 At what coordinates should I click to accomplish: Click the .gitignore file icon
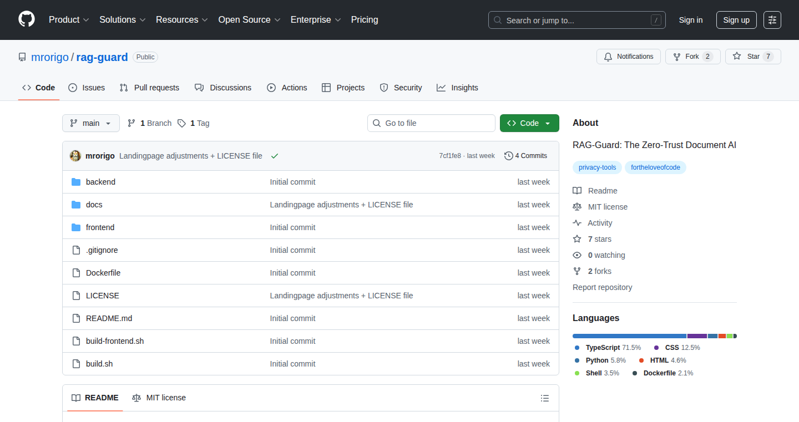click(x=76, y=250)
